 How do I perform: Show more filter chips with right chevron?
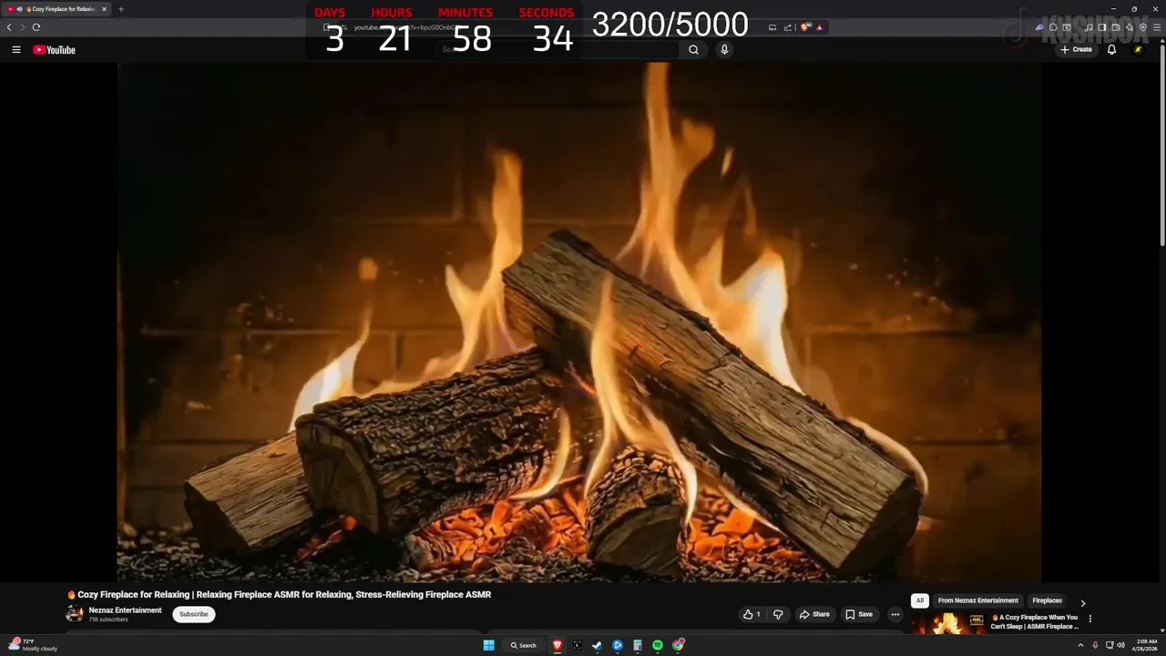[1083, 602]
